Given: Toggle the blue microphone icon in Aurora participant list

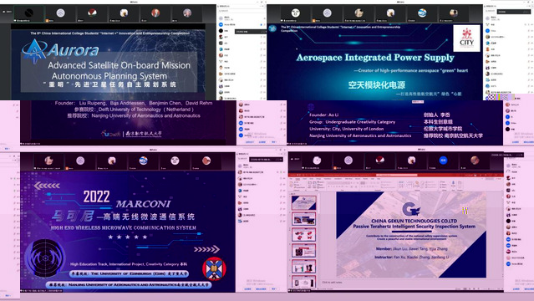Looking at the screenshot, I should pos(261,24).
